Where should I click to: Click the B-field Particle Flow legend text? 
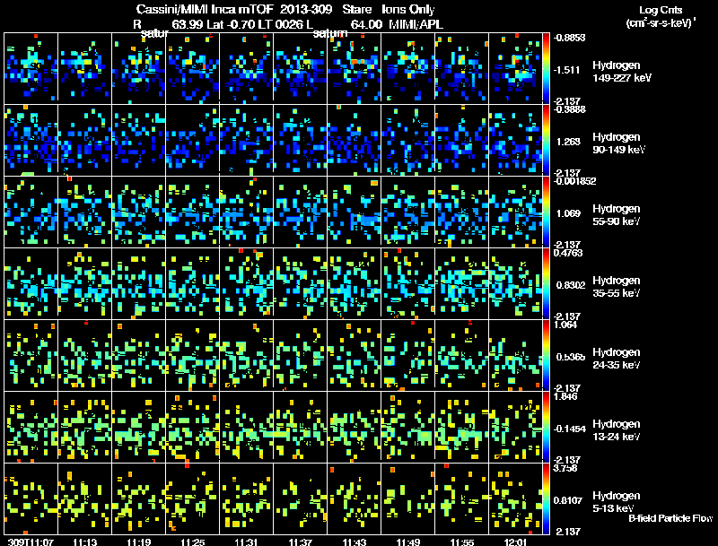pyautogui.click(x=670, y=518)
